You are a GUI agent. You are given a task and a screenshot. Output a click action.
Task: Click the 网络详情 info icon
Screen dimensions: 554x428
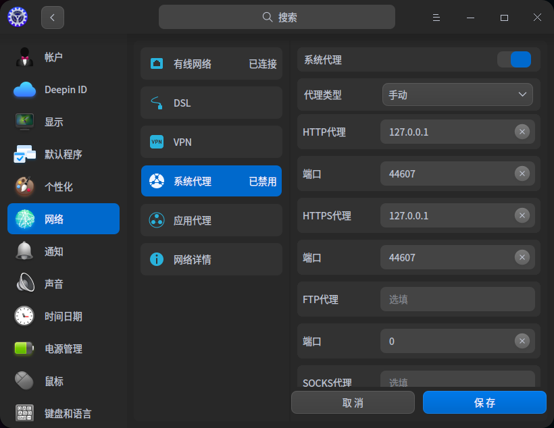pos(157,259)
